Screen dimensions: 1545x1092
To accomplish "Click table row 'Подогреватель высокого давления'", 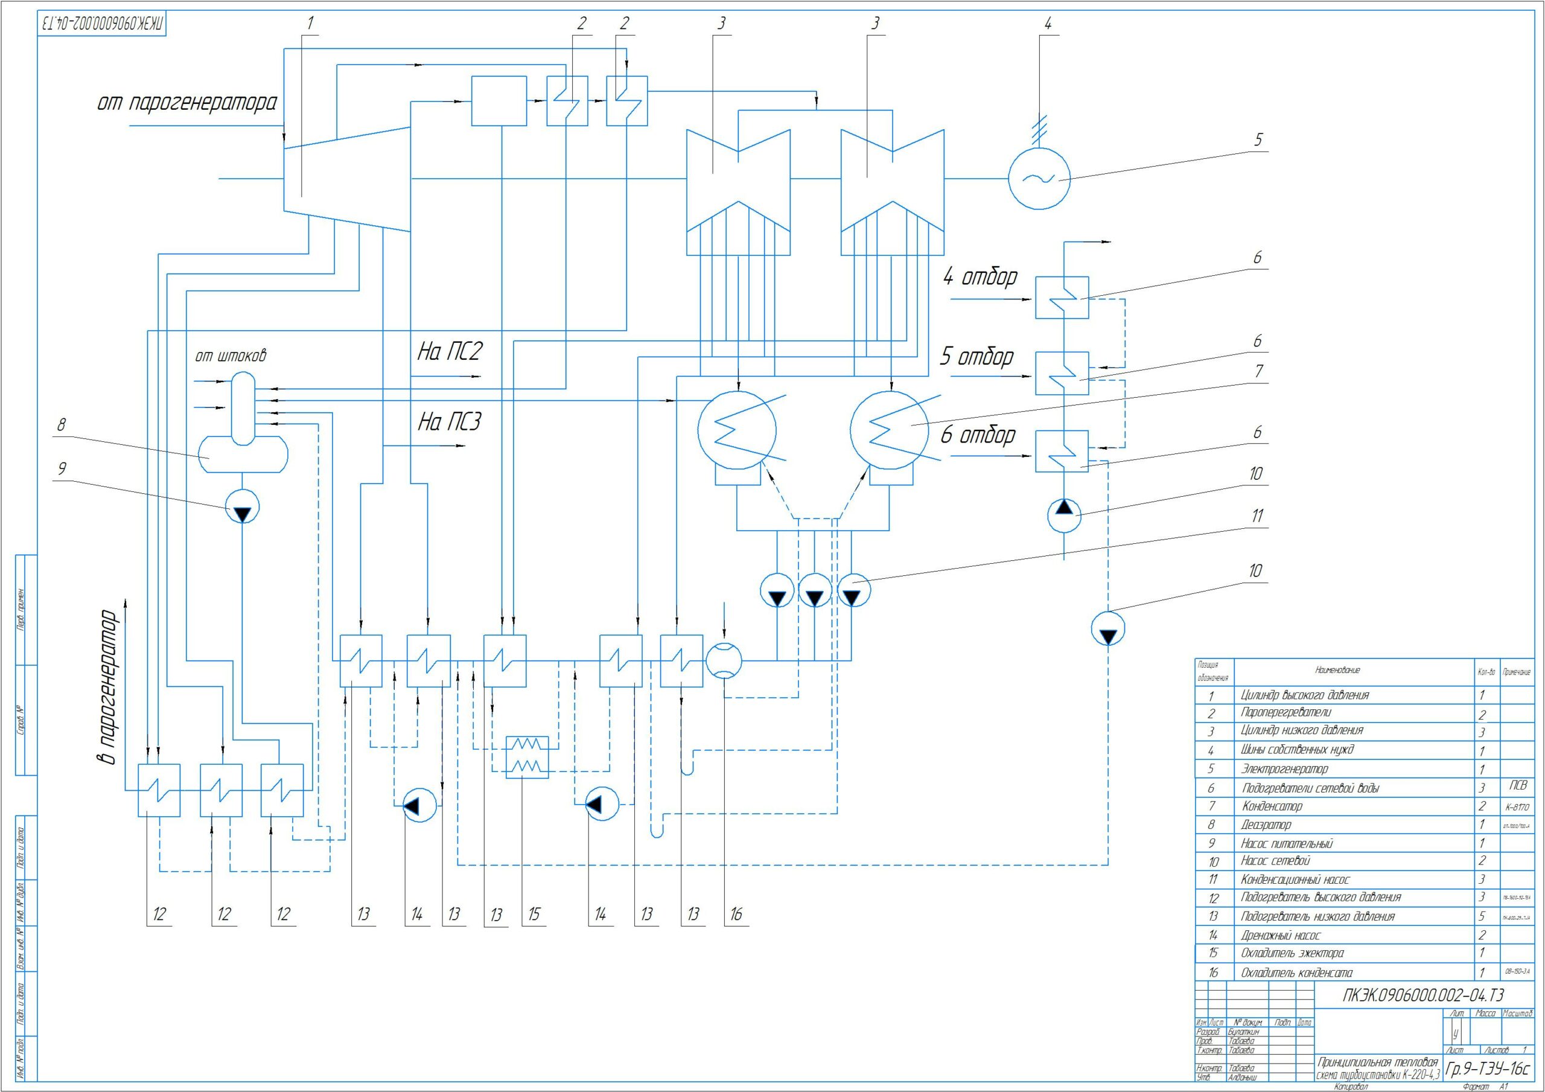I will [x=1363, y=898].
